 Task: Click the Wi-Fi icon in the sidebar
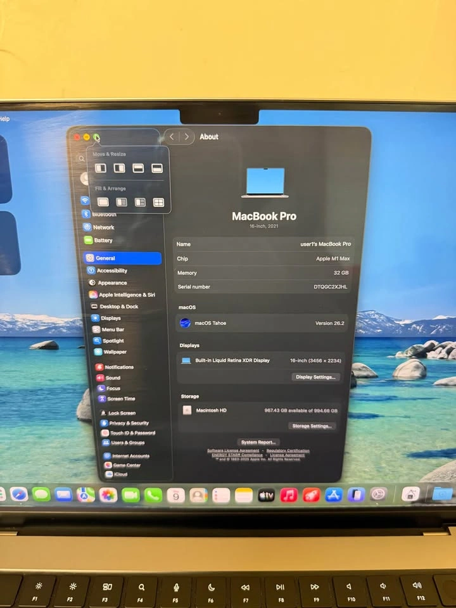[85, 201]
